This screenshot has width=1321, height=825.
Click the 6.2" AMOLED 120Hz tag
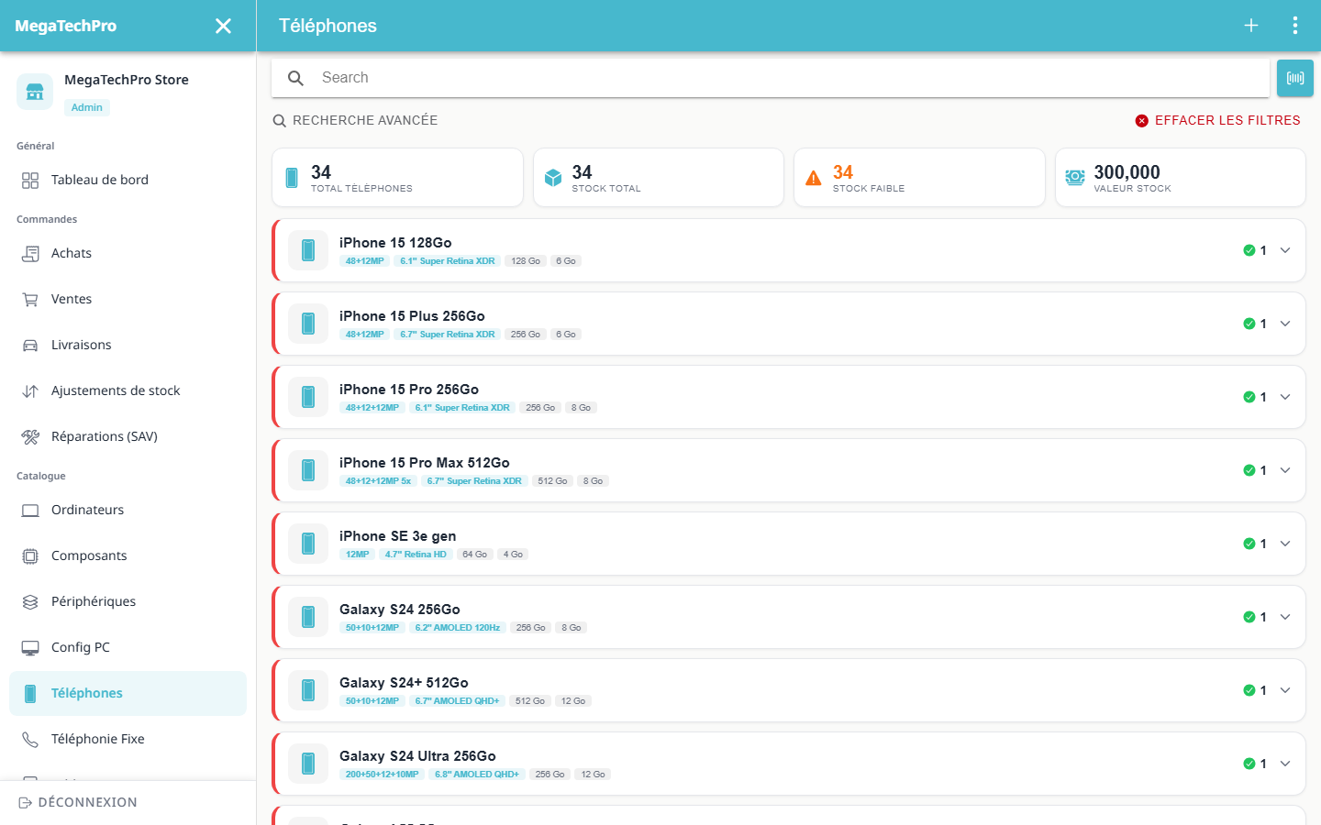coord(458,628)
